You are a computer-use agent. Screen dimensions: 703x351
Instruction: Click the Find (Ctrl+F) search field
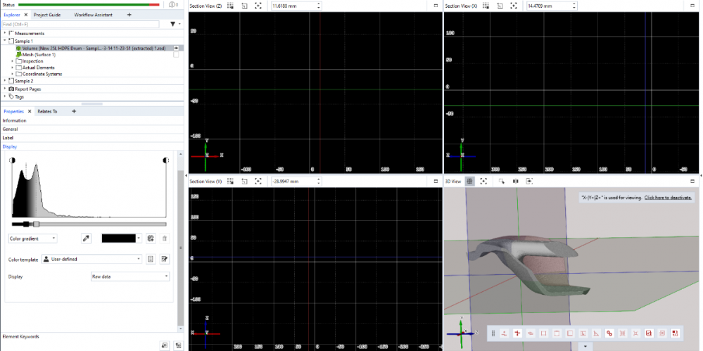click(80, 24)
